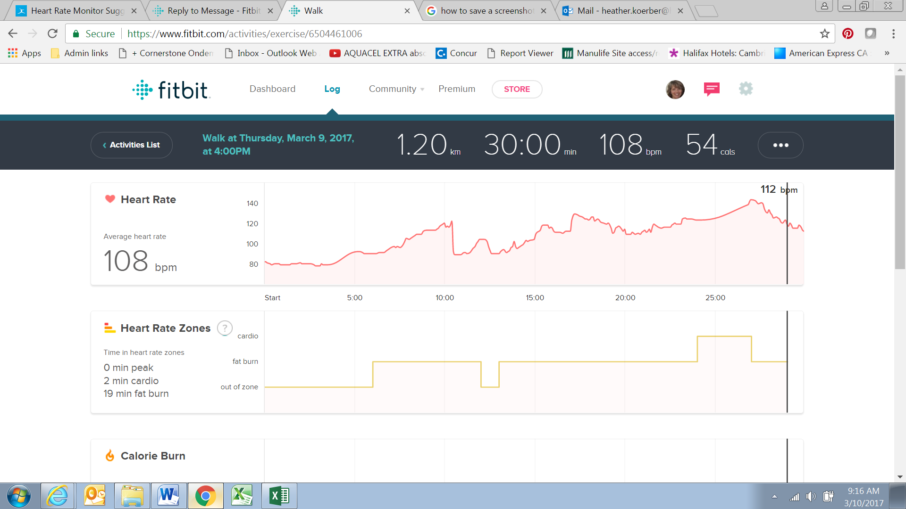Expand the hidden bookmarks overflow chevron
906x509 pixels.
click(887, 53)
